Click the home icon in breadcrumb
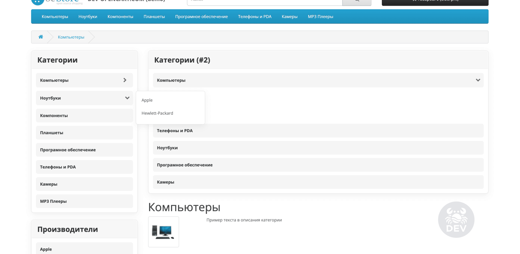This screenshot has height=254, width=520. point(41,37)
